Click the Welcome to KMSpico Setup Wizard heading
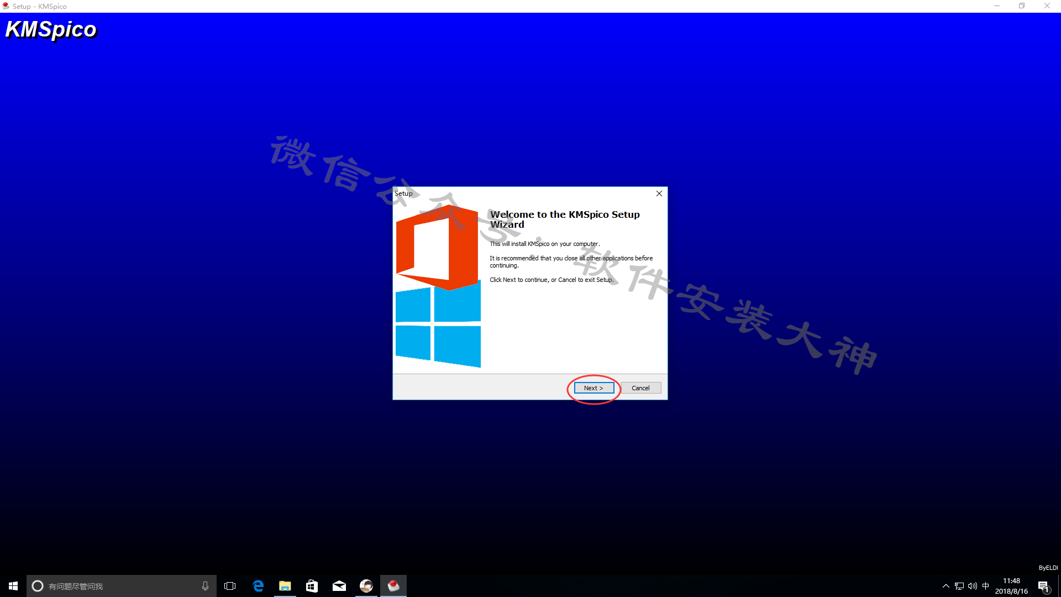The image size is (1061, 597). (x=565, y=219)
